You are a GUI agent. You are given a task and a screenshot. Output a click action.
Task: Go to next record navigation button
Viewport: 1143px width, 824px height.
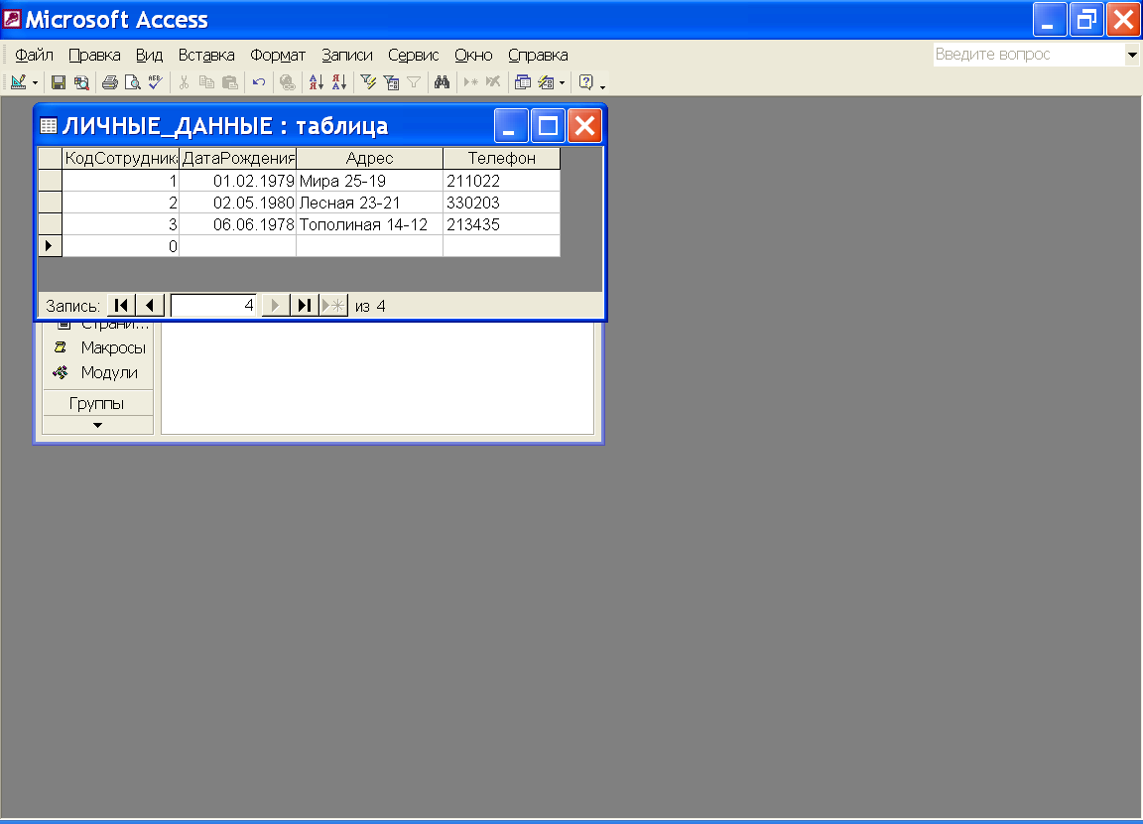[276, 306]
